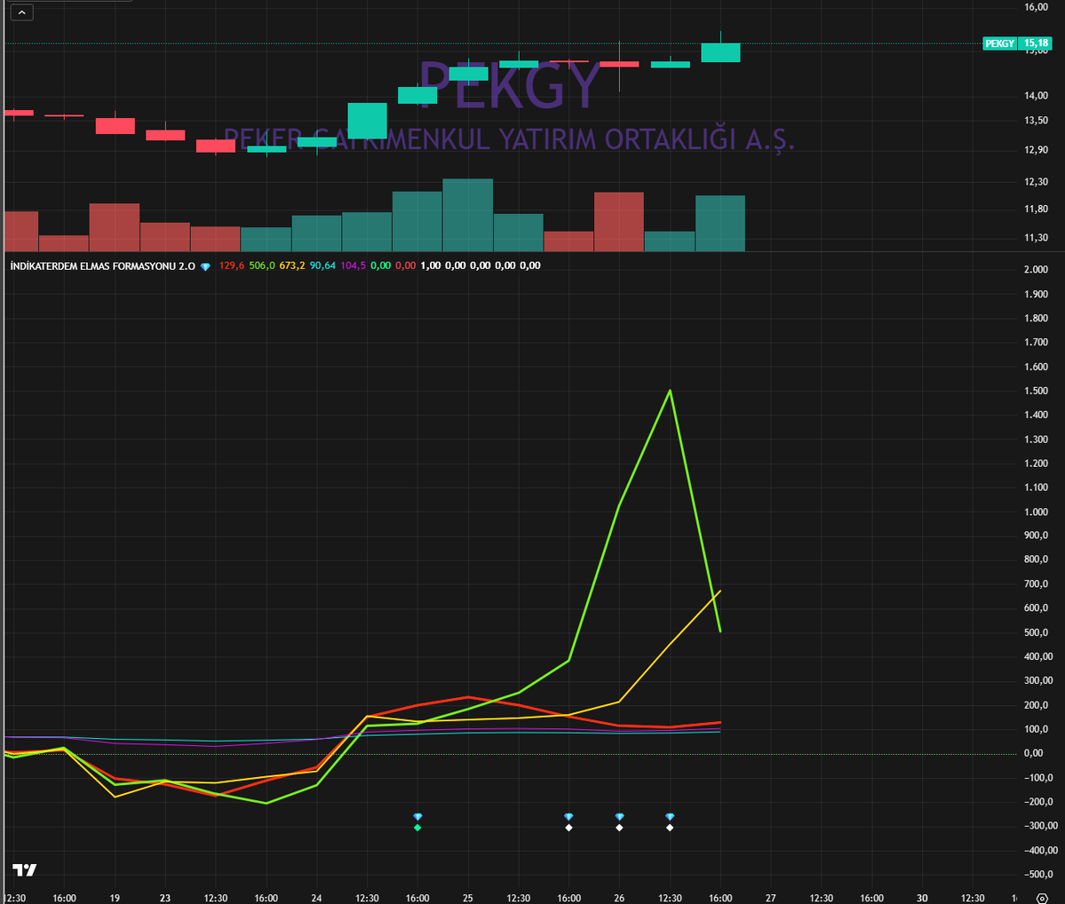Click the 15,18 last price label
The width and height of the screenshot is (1065, 904).
1036,44
